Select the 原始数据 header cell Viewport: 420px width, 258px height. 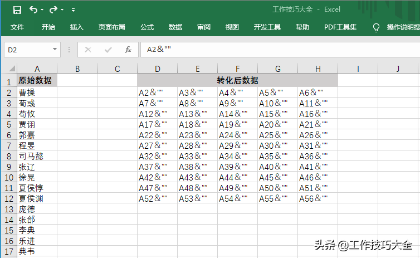(37, 80)
